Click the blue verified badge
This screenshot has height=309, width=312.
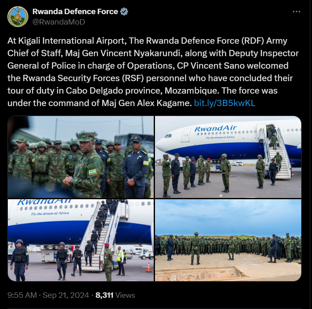tap(124, 12)
